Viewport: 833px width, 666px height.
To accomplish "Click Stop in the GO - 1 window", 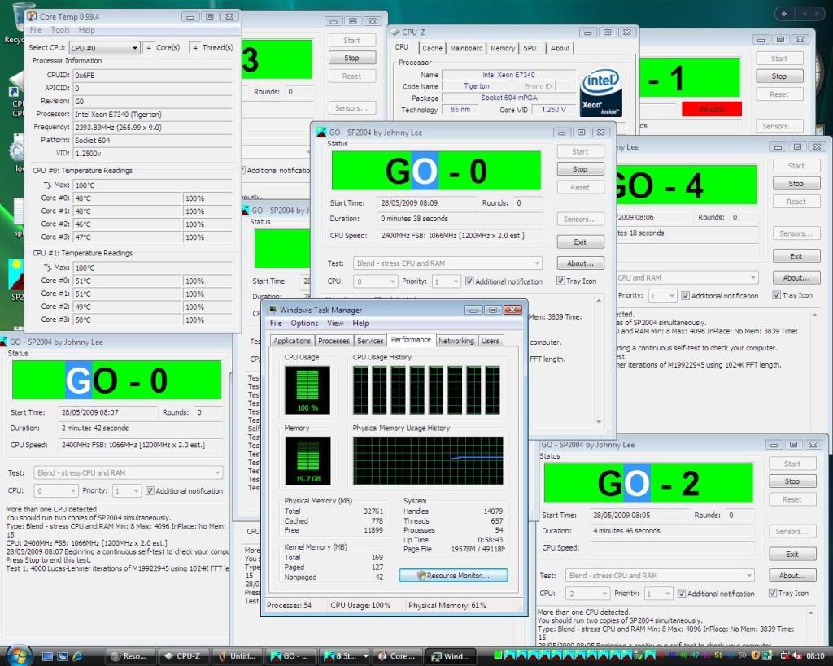I will 778,76.
